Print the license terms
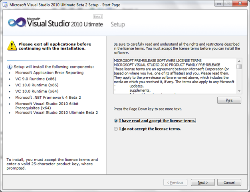Viewport: 250px width, 192px height. pyautogui.click(x=229, y=100)
